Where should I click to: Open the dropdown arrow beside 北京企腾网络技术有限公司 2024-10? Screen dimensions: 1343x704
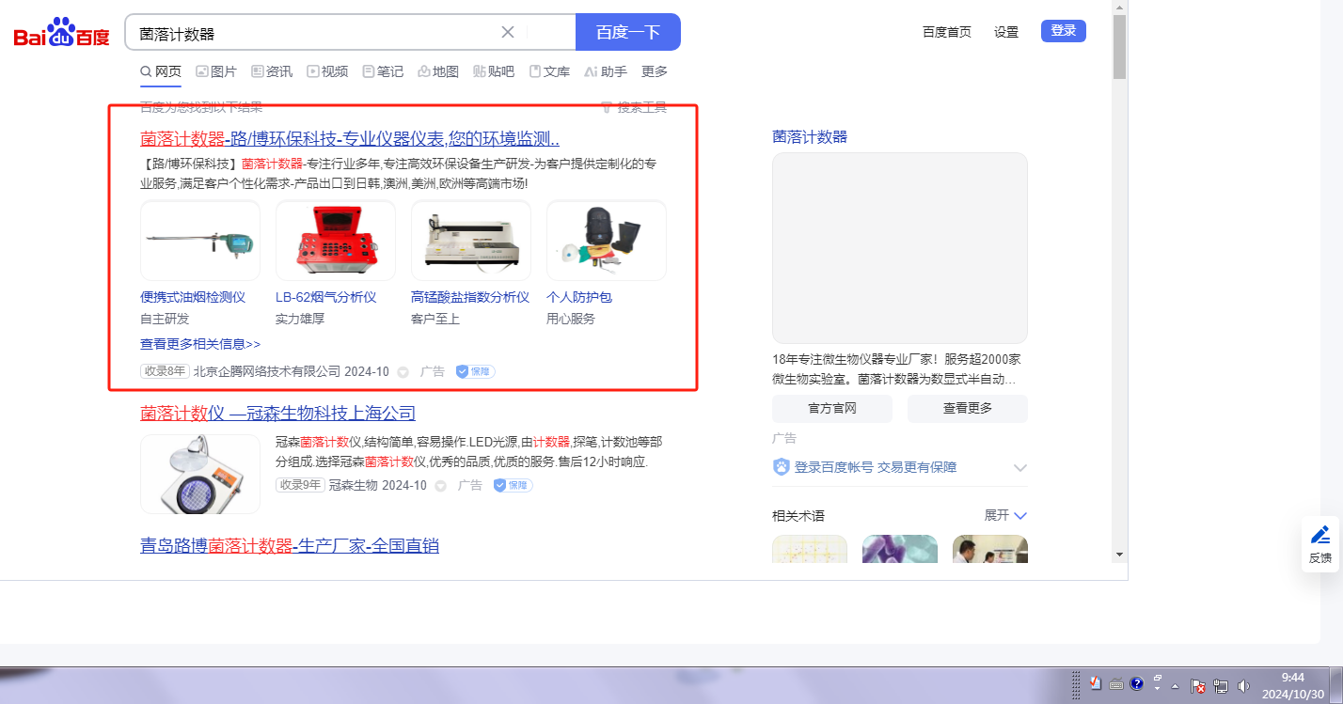pyautogui.click(x=403, y=372)
